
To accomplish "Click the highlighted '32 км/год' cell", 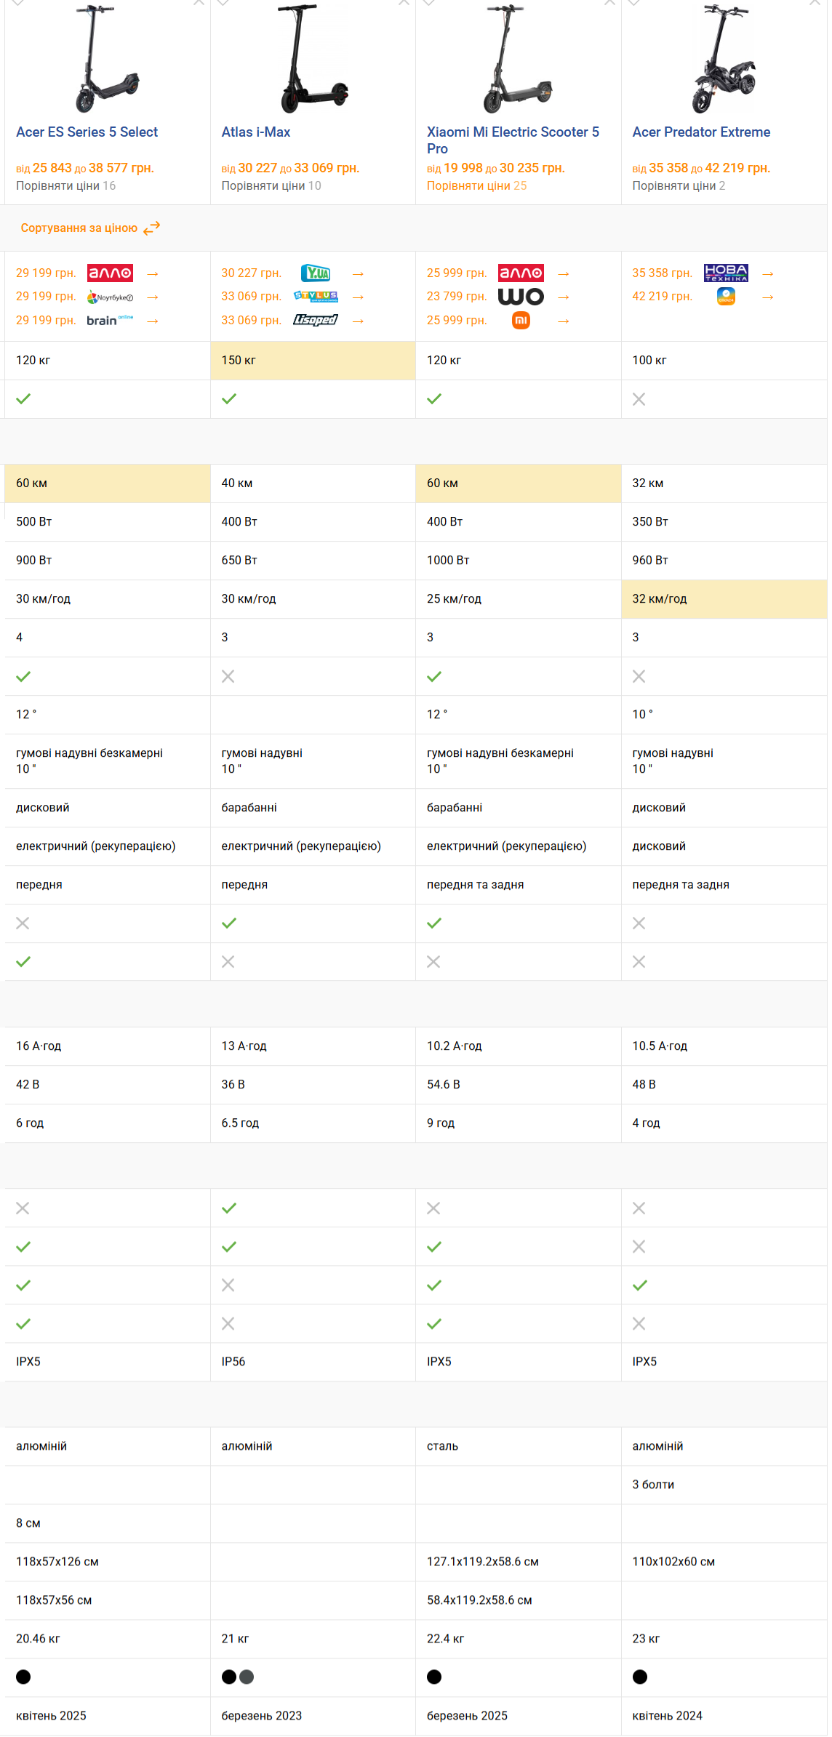I will click(724, 599).
